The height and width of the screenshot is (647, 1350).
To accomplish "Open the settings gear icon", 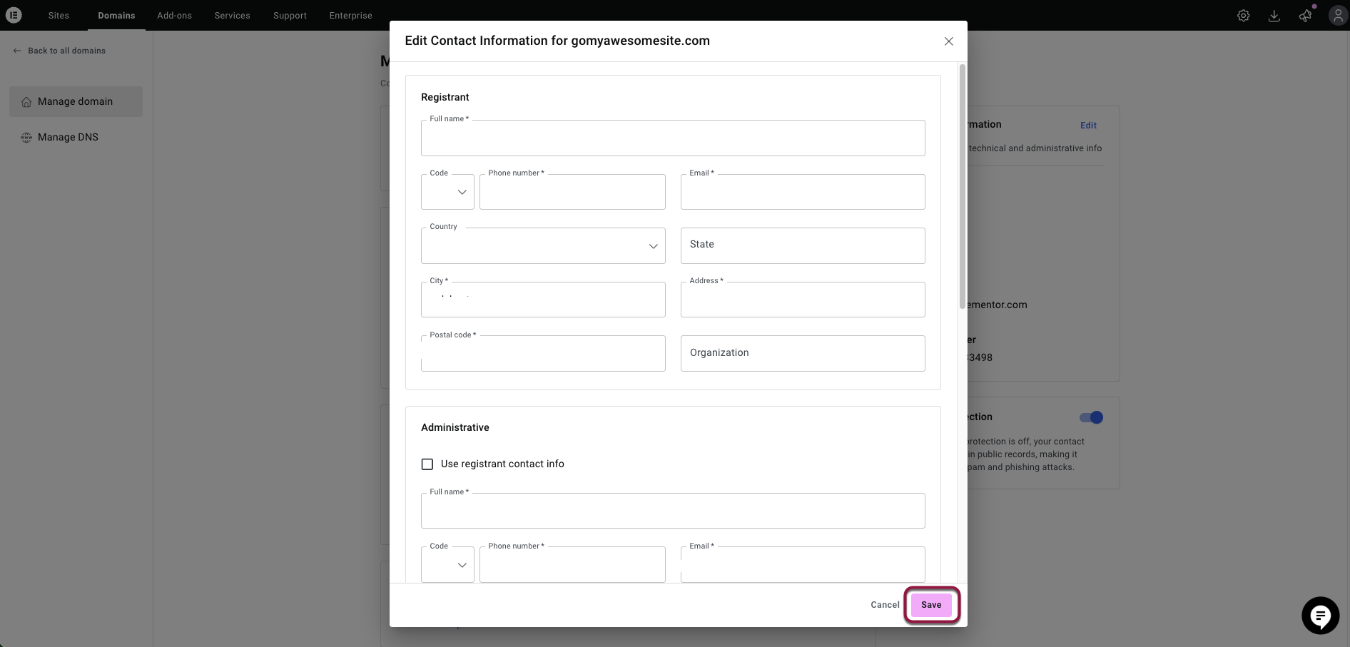I will click(1243, 16).
